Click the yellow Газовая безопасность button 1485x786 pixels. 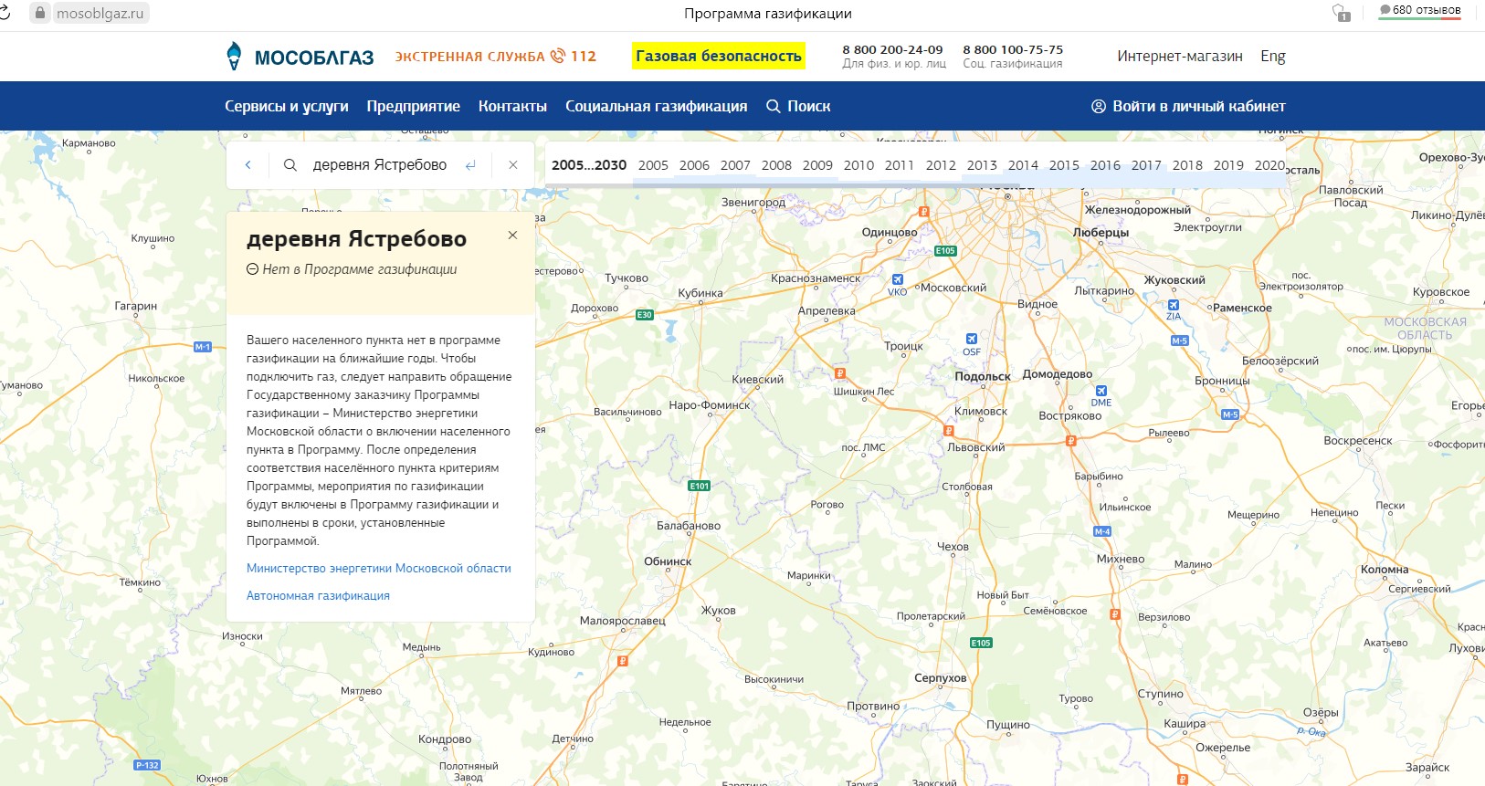[x=719, y=56]
